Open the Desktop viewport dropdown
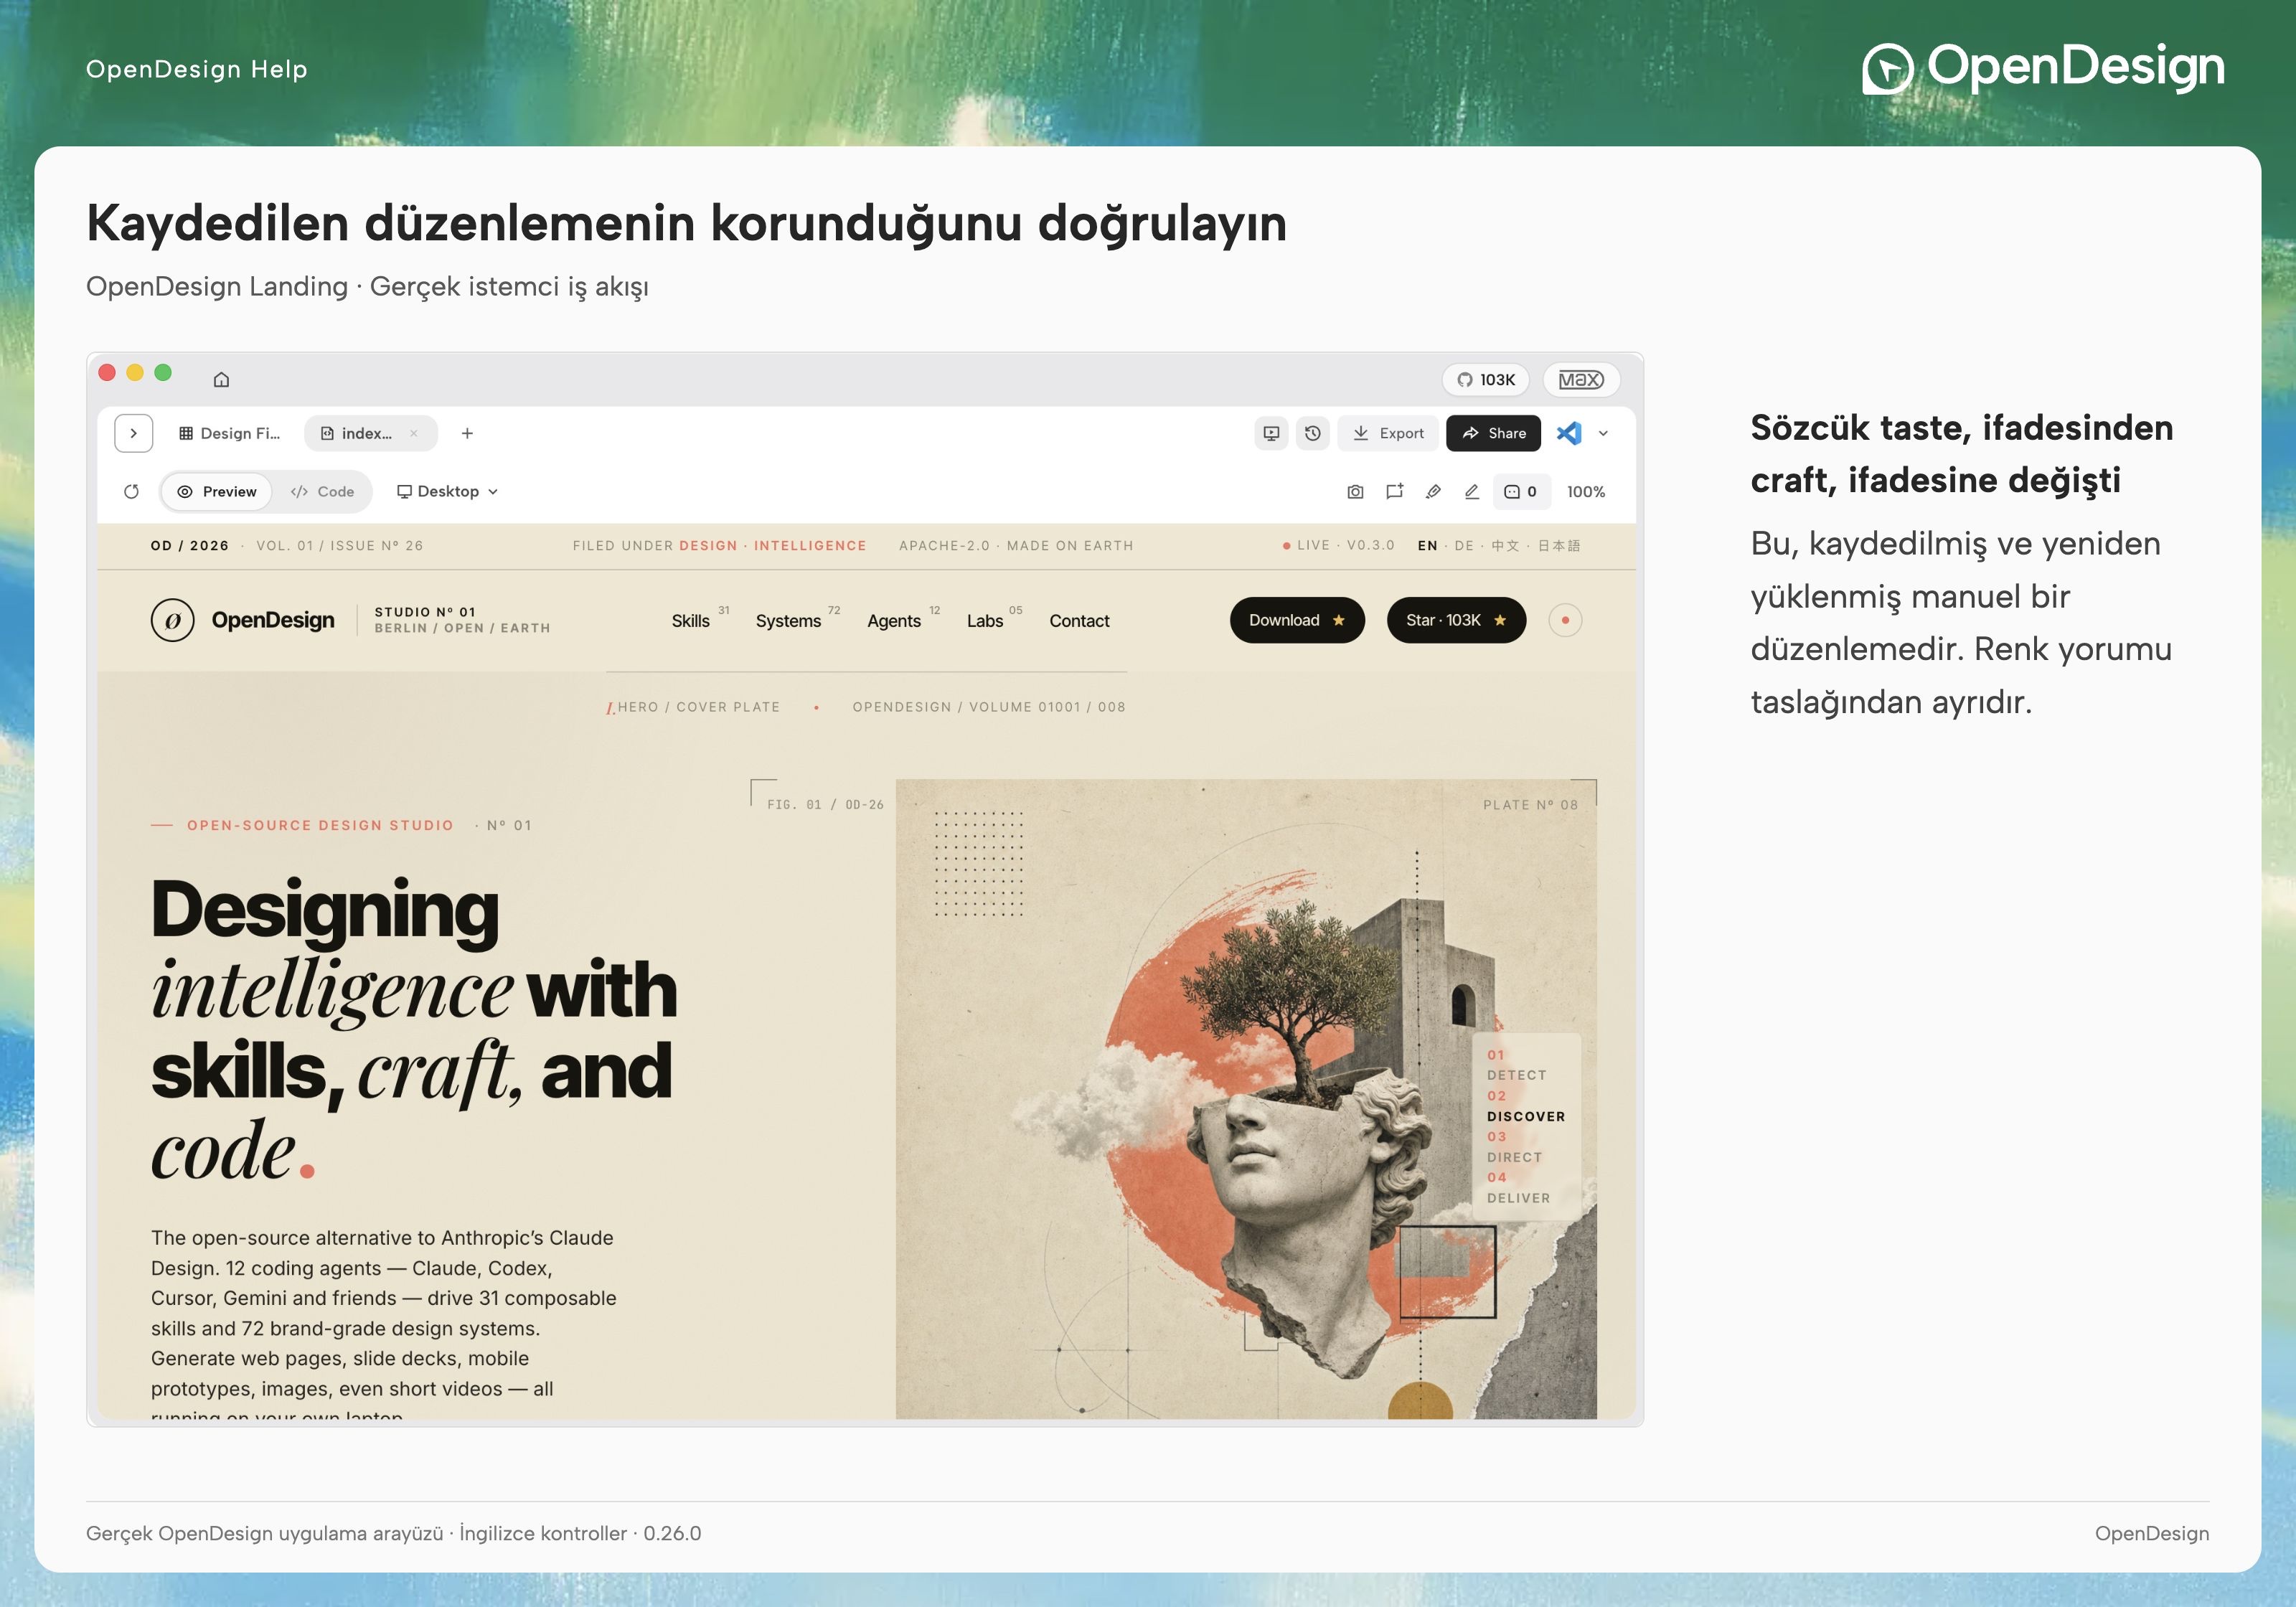This screenshot has width=2296, height=1607. 447,491
